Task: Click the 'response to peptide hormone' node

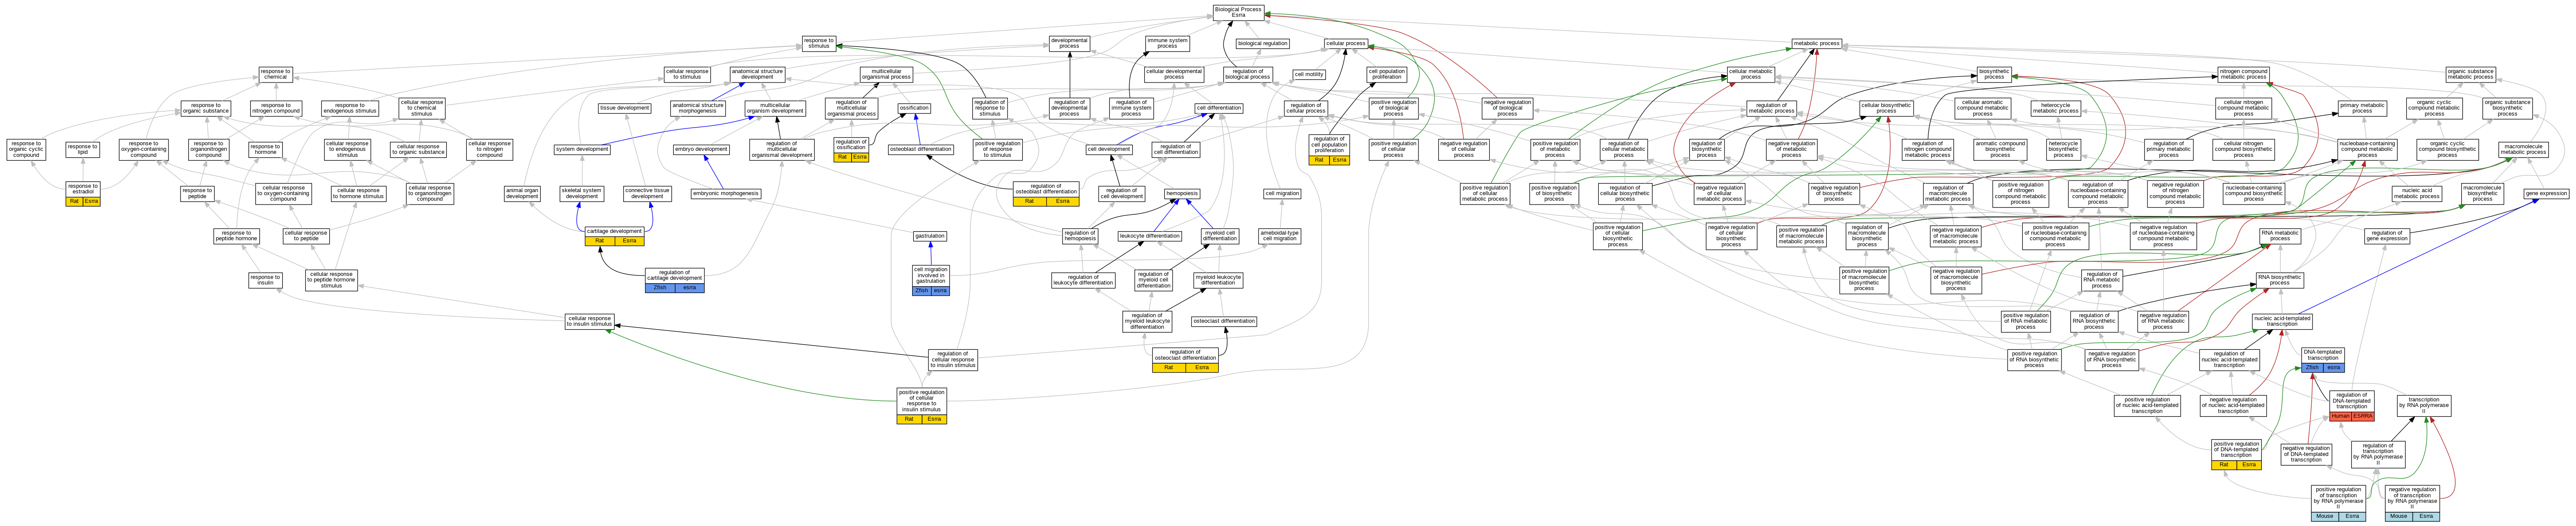Action: point(236,236)
